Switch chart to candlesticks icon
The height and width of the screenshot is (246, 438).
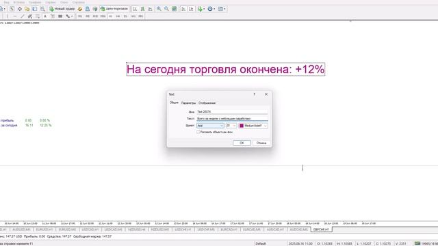143,9
